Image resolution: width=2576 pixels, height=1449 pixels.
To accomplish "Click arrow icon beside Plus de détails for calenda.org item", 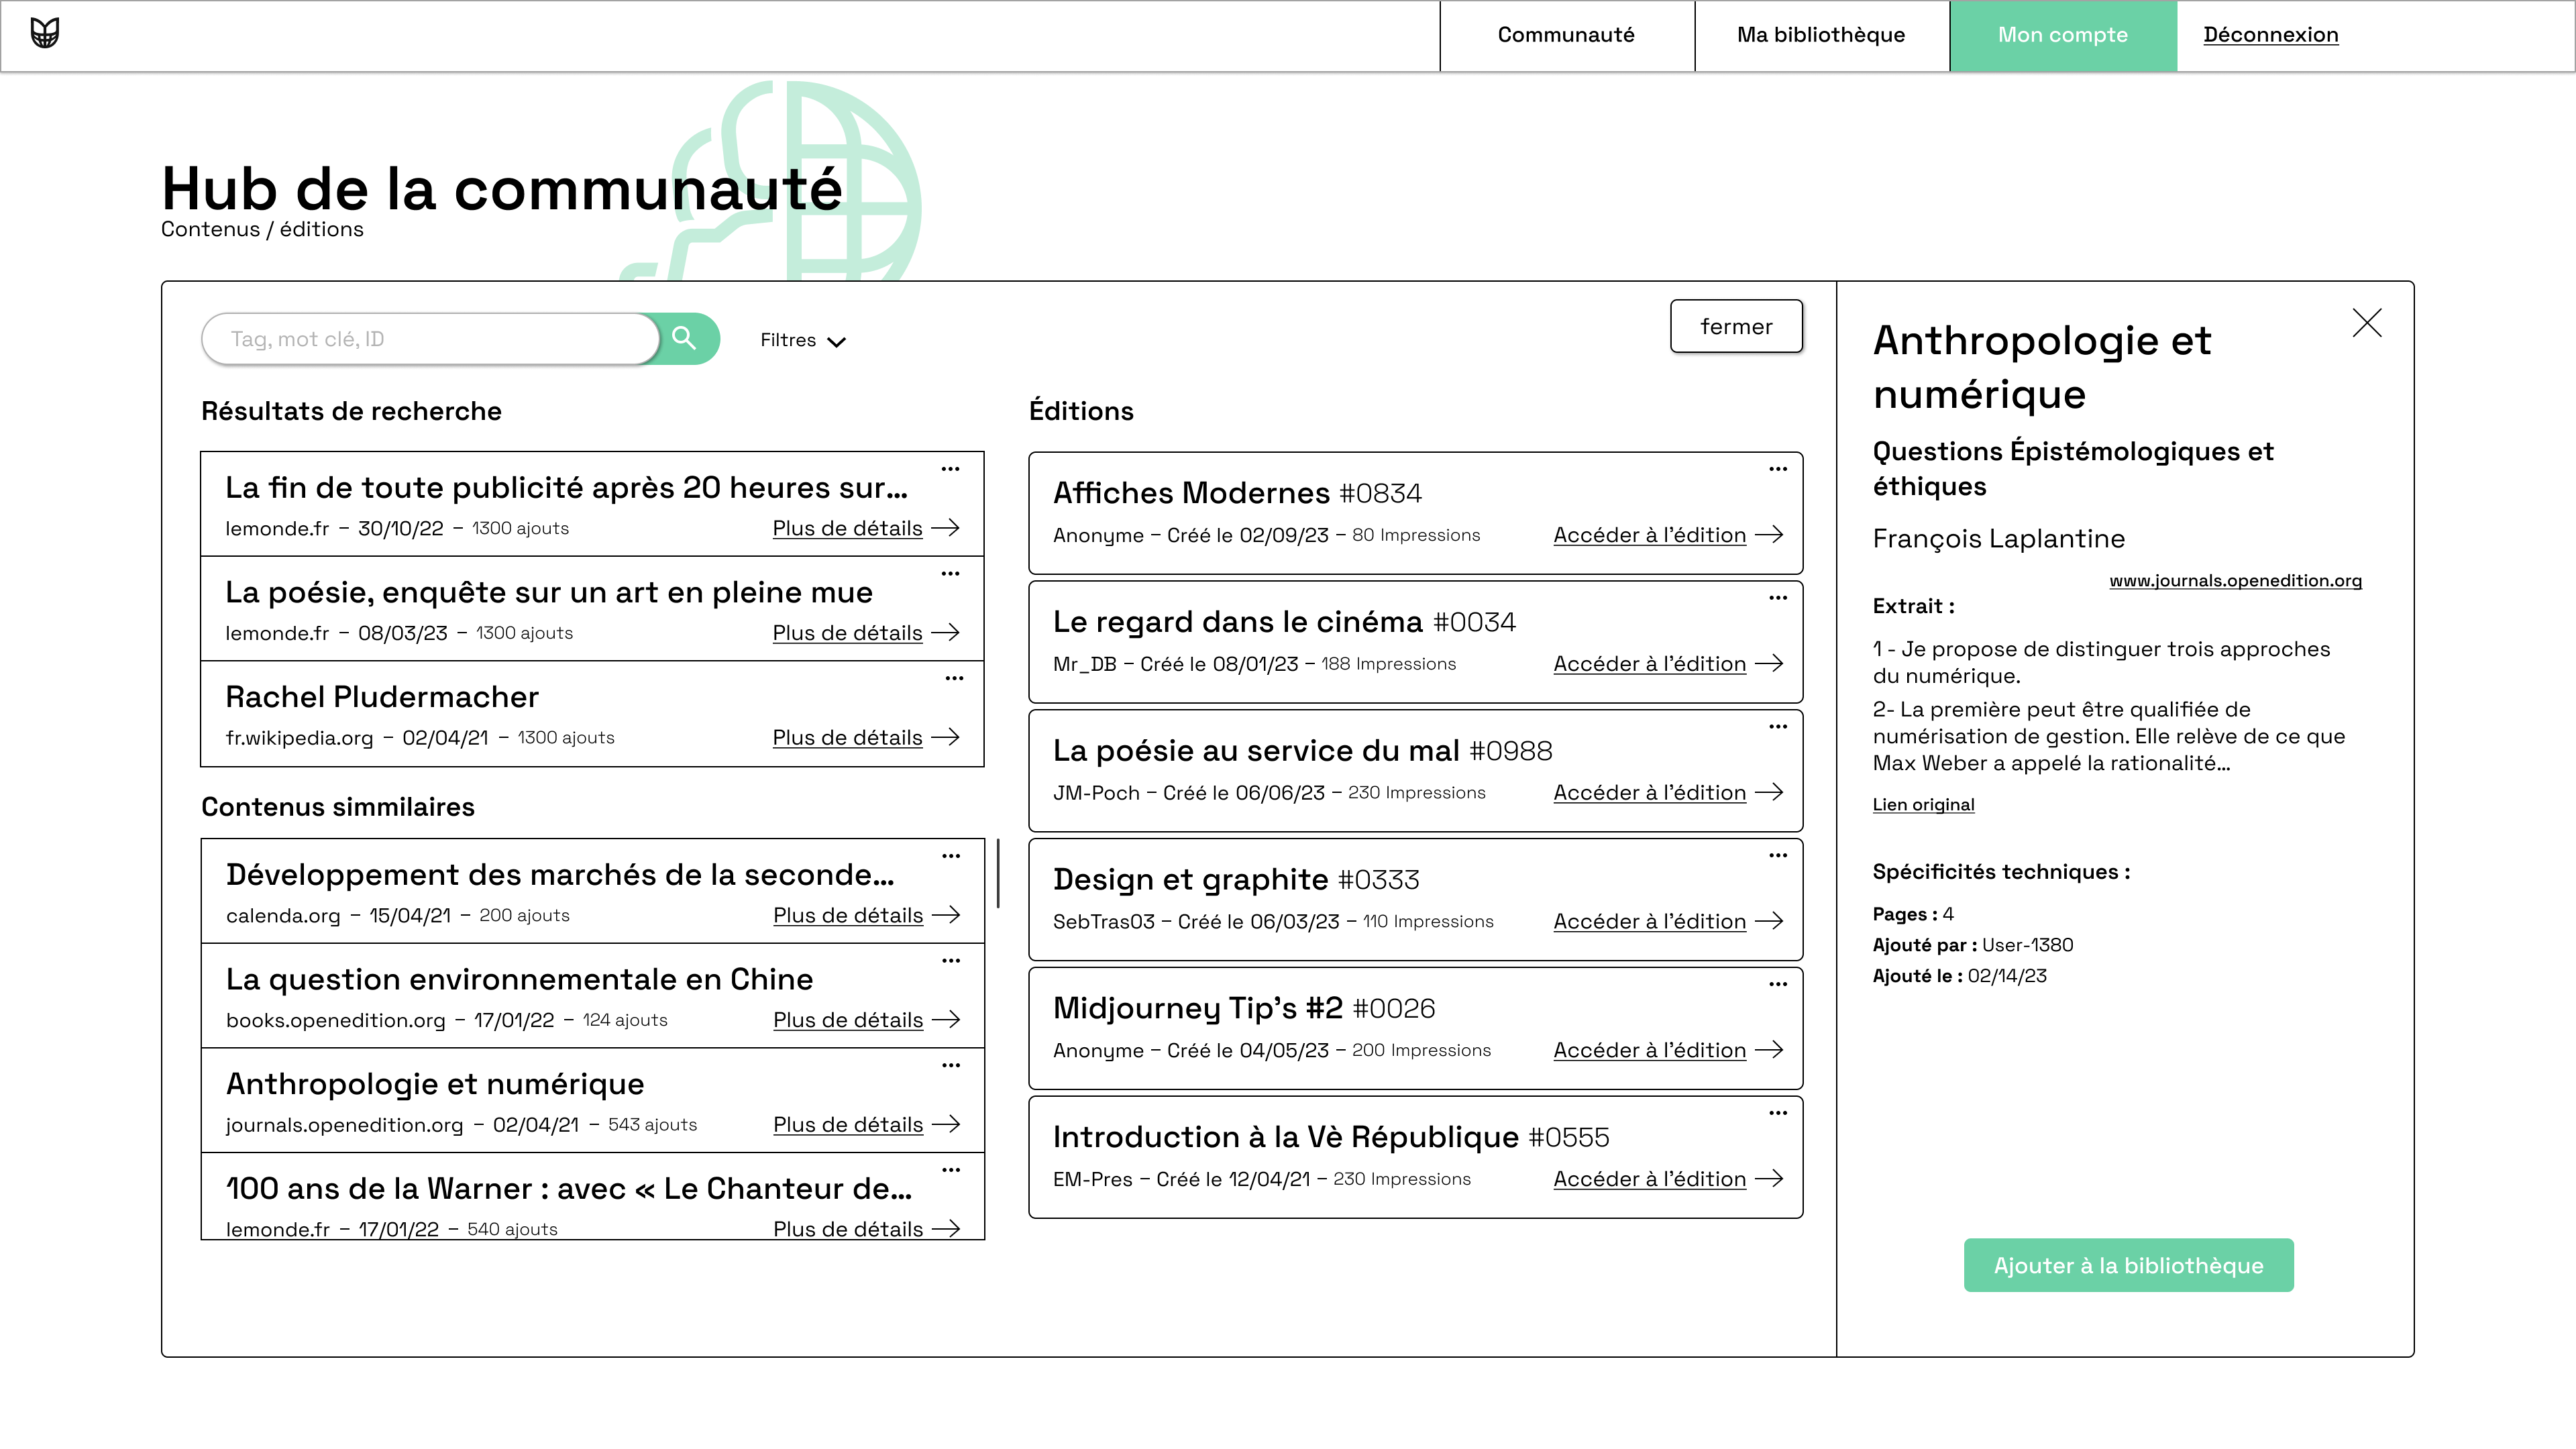I will point(946,915).
